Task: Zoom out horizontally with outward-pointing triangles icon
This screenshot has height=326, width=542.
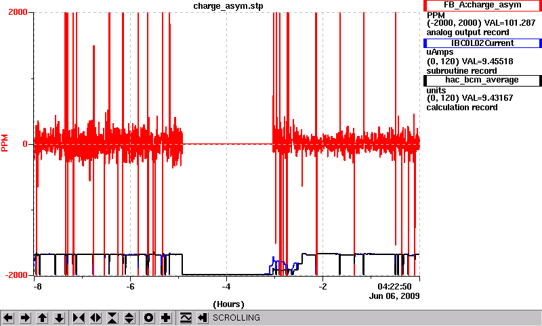Action: tap(96, 318)
